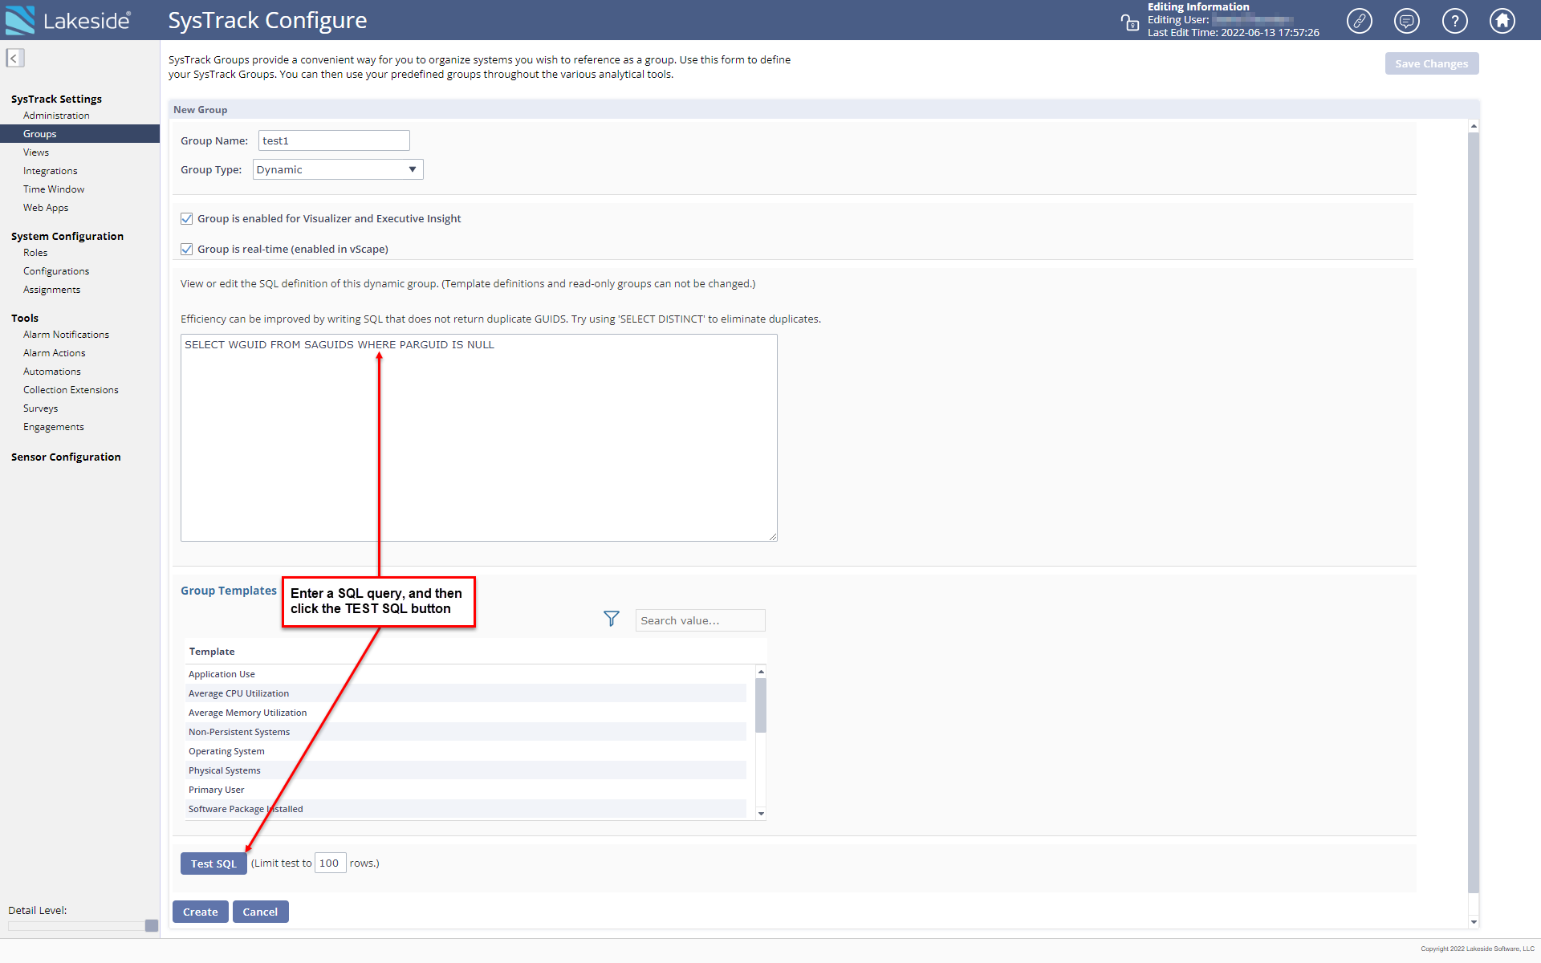Open Integrations in the sidebar
Screen dimensions: 1541x963
tap(51, 171)
